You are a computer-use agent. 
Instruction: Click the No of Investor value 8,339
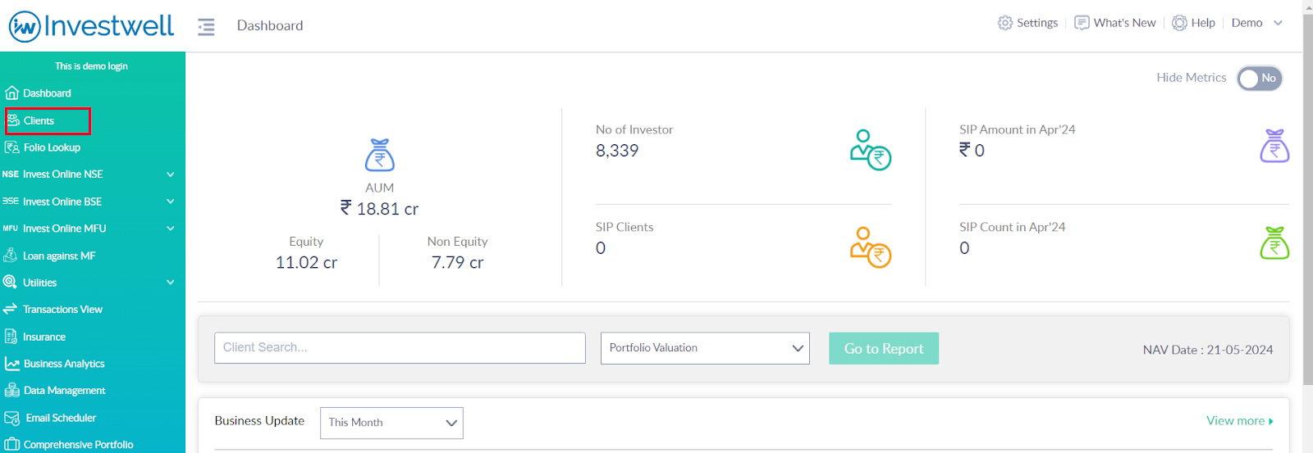[617, 151]
